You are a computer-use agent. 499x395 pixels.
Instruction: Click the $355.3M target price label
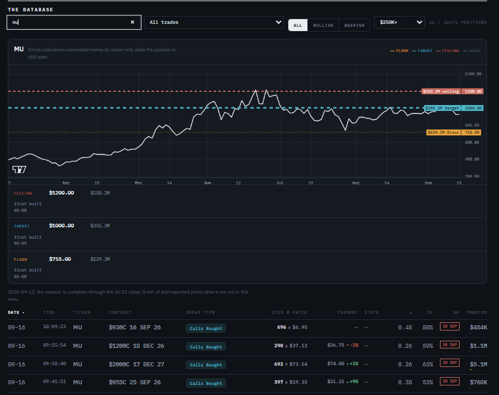click(x=442, y=108)
